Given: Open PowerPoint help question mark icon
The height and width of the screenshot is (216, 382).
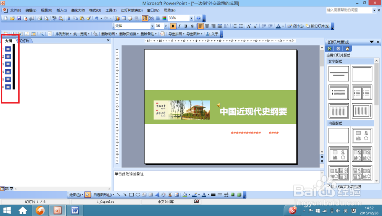Looking at the screenshot, I should coord(199,18).
